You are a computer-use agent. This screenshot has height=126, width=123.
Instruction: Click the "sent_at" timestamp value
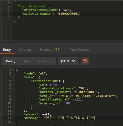[87, 96]
